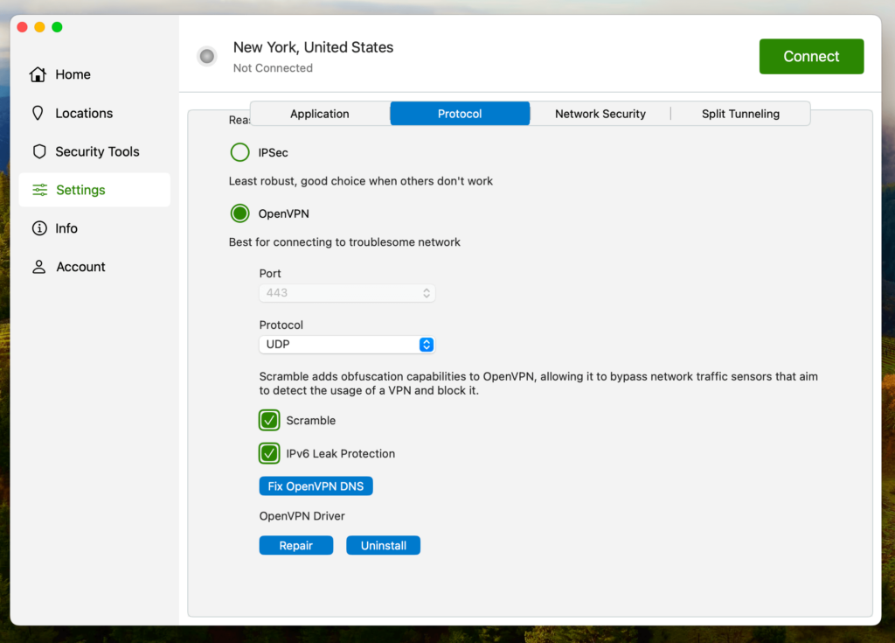Click the Locations pin icon
895x643 pixels.
[38, 113]
